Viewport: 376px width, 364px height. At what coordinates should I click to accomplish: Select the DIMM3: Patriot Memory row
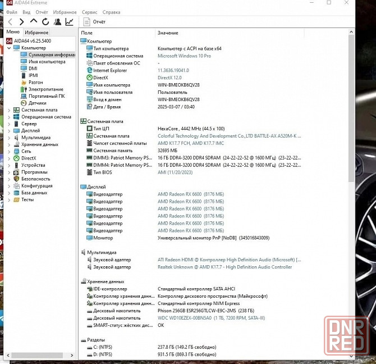pos(194,158)
